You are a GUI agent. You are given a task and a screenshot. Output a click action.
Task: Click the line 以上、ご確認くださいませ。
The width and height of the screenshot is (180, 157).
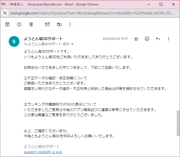(46, 131)
